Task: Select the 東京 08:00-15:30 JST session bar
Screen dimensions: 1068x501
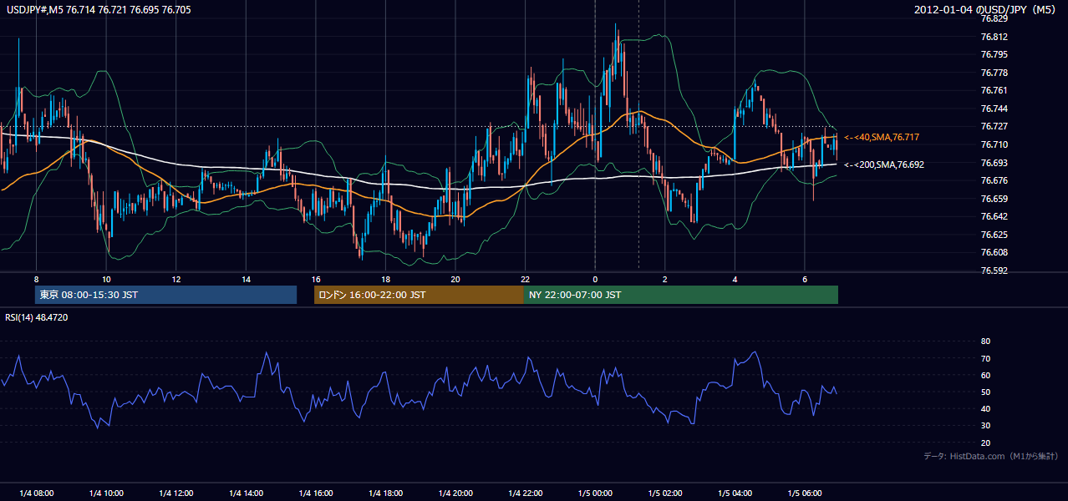Action: (x=165, y=295)
